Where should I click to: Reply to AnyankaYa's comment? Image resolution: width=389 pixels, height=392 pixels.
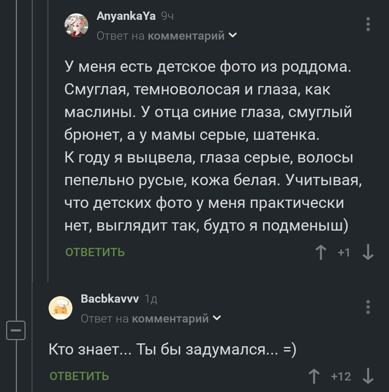(95, 252)
